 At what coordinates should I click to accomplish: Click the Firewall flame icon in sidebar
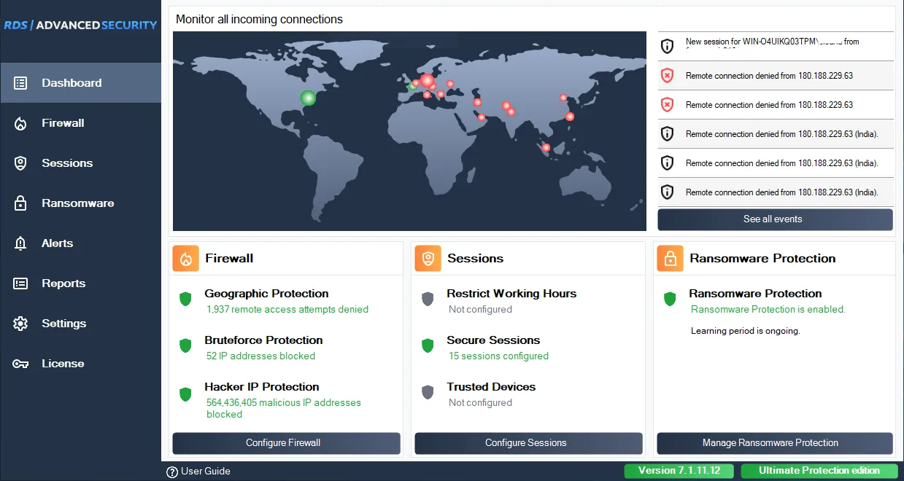click(x=20, y=123)
